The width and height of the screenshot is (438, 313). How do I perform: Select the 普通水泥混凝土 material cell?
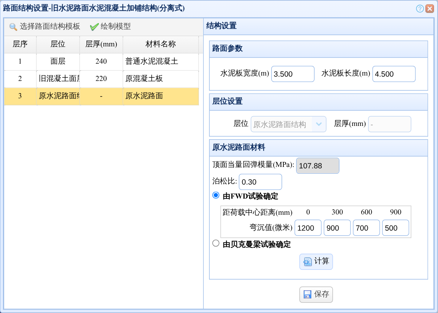161,62
